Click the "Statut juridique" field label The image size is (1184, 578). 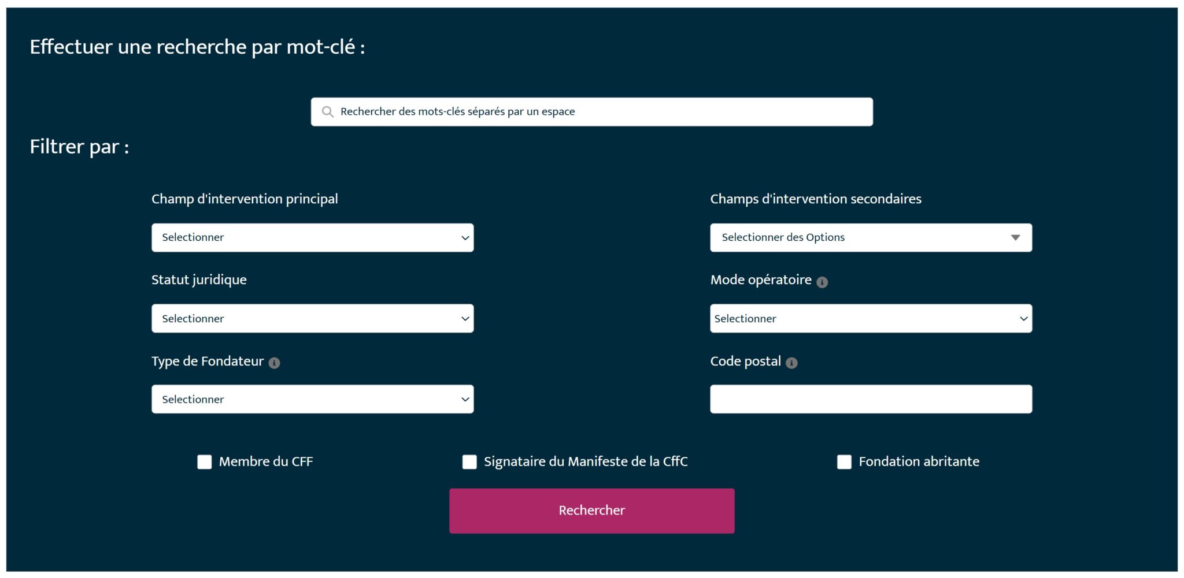click(x=199, y=280)
